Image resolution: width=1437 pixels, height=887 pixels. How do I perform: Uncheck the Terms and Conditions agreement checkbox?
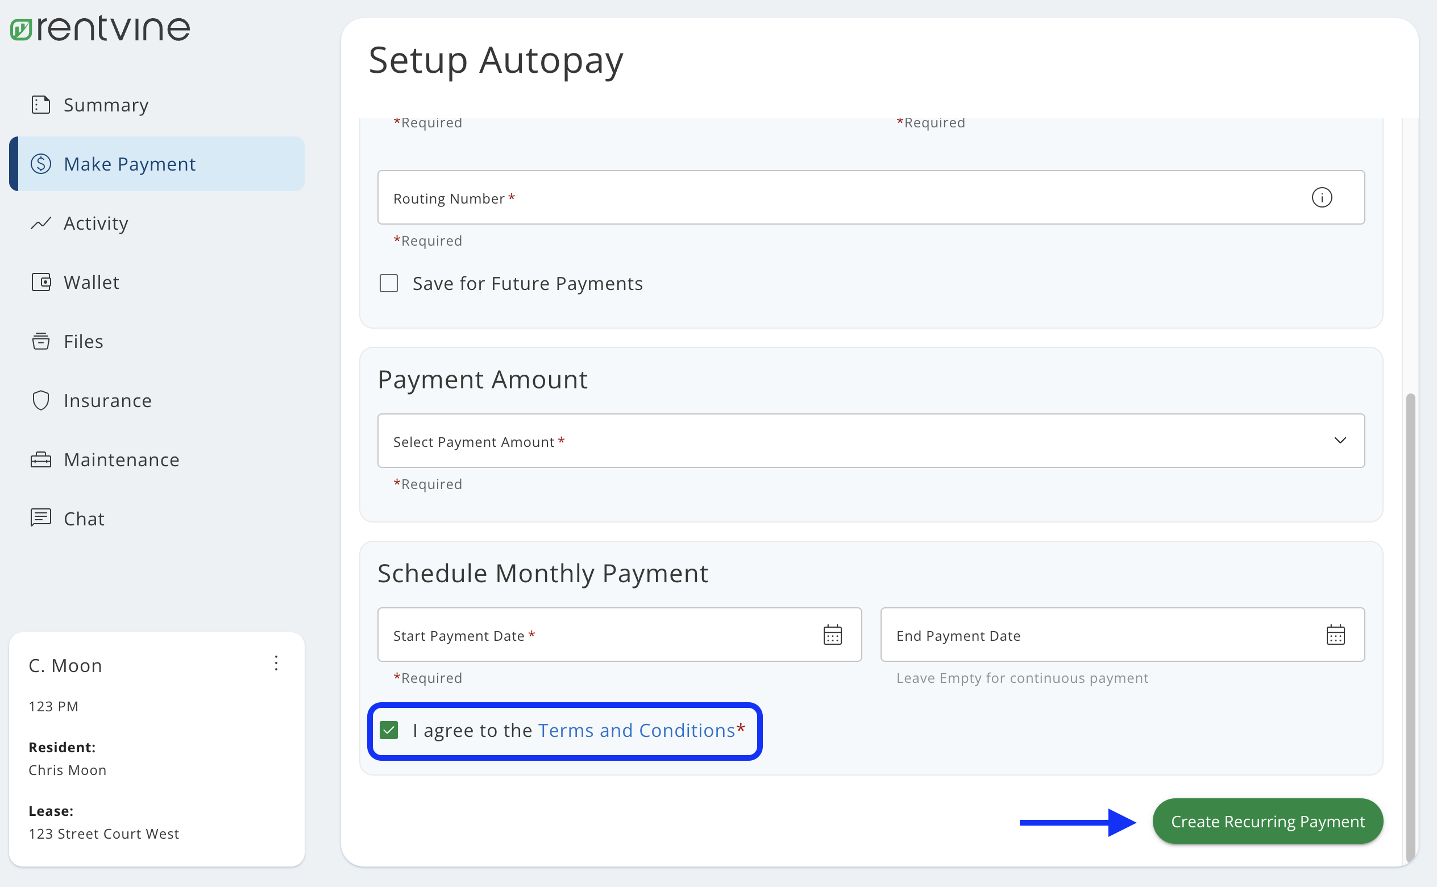coord(389,731)
